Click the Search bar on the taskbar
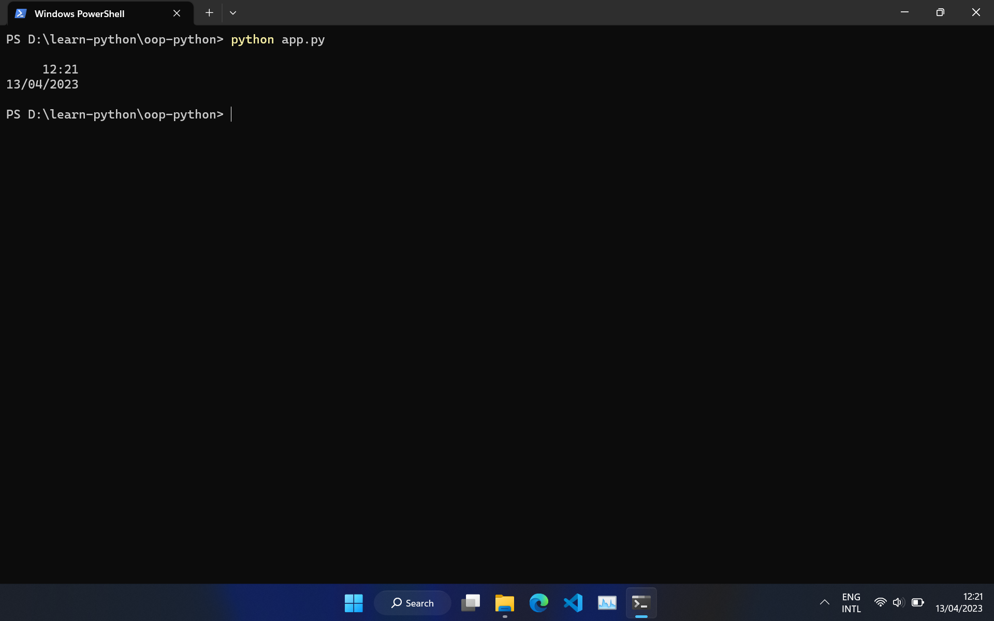Image resolution: width=994 pixels, height=621 pixels. [412, 602]
